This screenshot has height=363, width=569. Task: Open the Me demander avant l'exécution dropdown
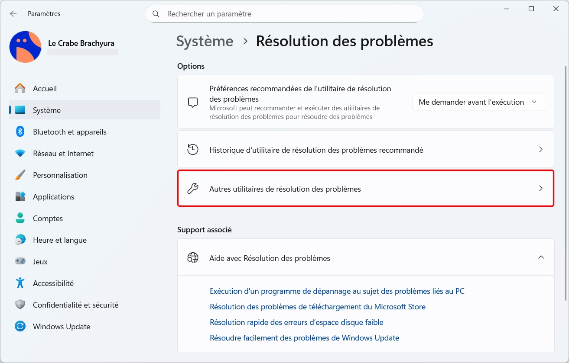point(478,102)
